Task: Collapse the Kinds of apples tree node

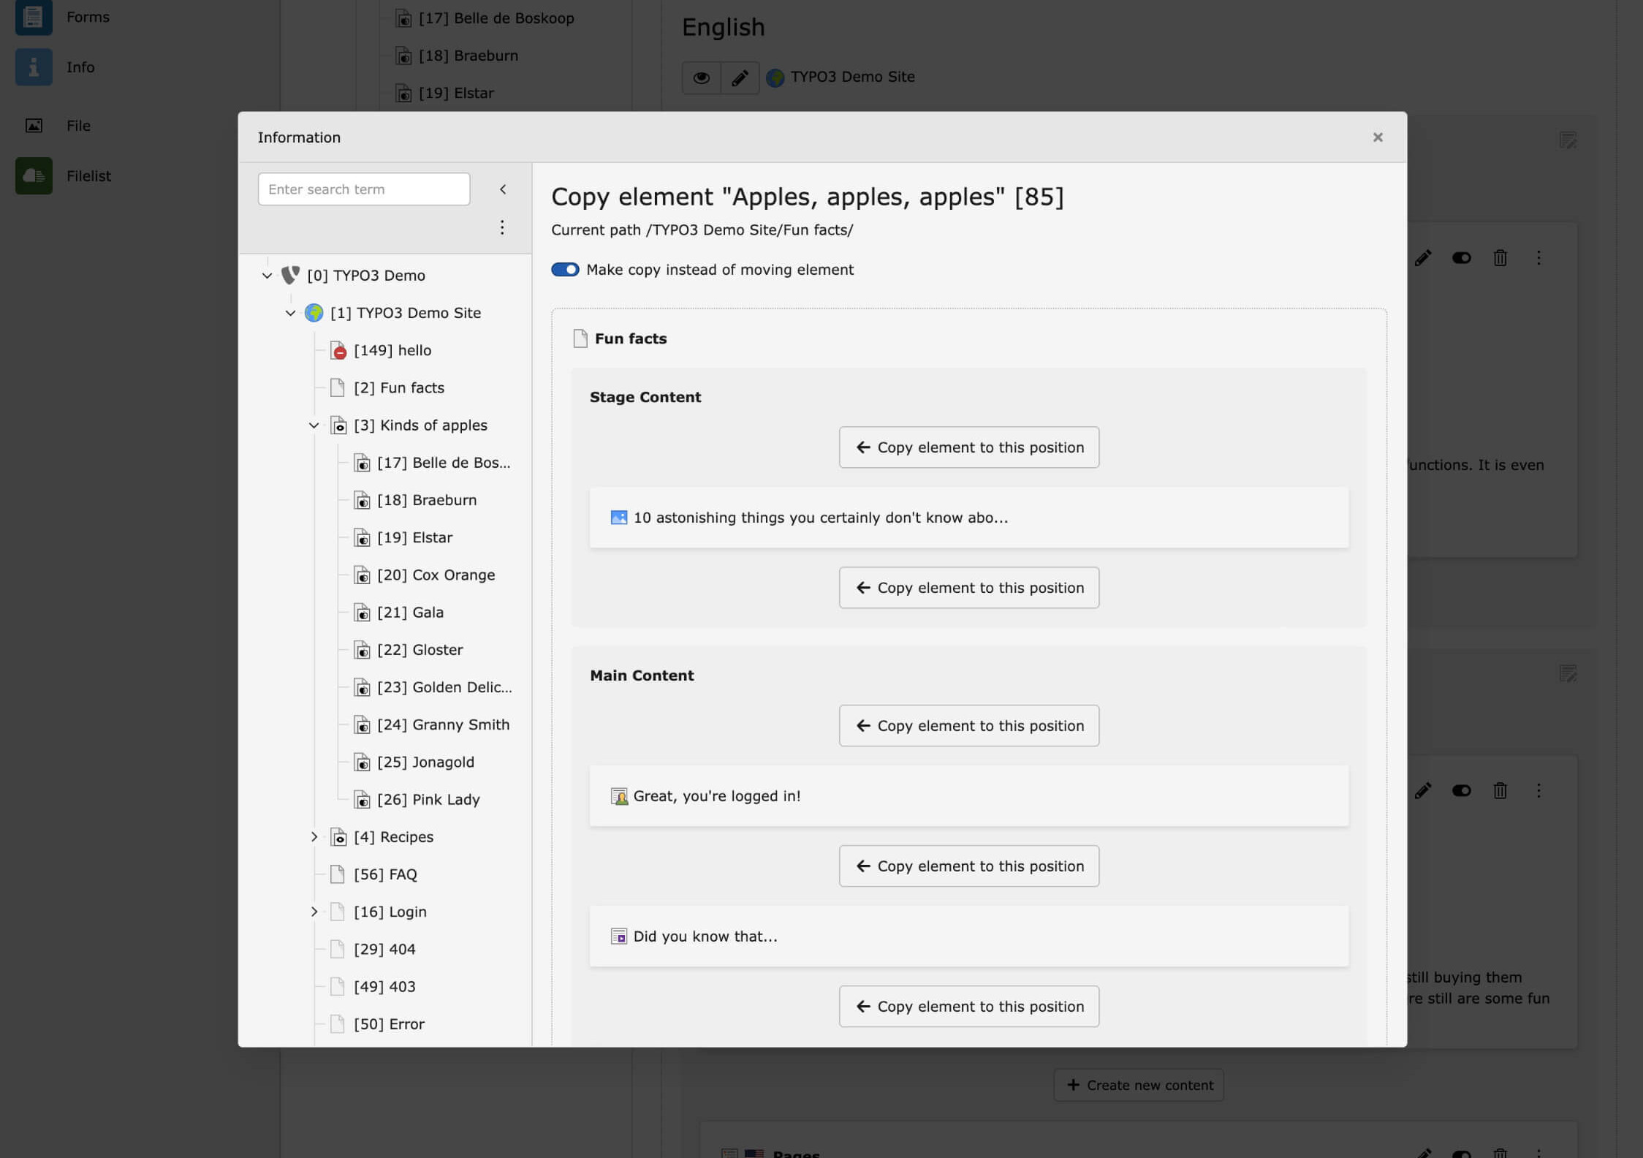Action: coord(314,425)
